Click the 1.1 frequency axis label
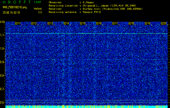The image size is (170, 108). coord(2,35)
